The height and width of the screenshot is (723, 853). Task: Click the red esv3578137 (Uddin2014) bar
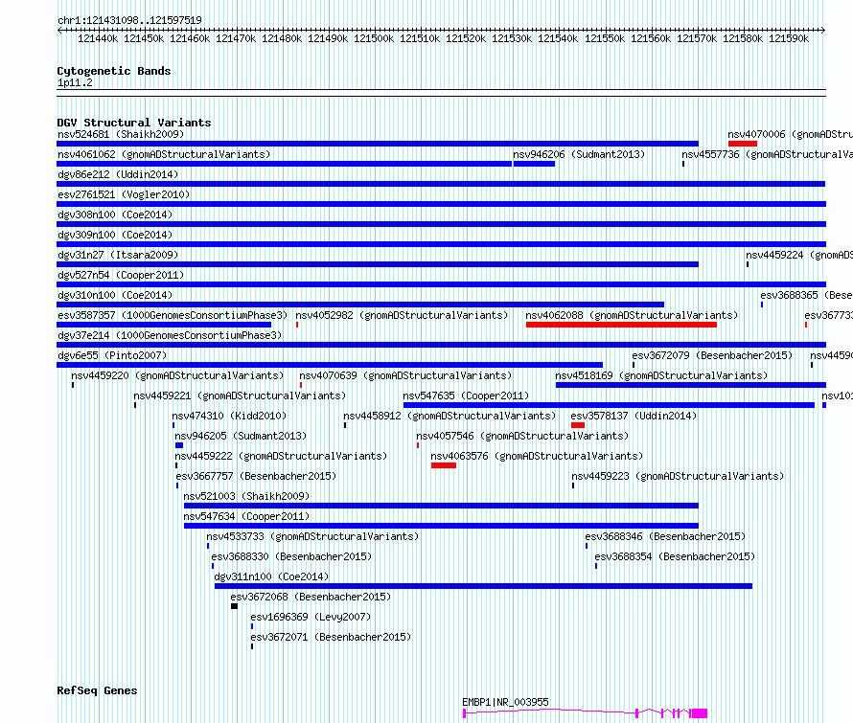point(578,425)
